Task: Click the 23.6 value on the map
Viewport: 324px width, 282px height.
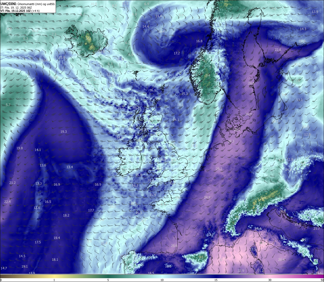Action: tap(298, 224)
